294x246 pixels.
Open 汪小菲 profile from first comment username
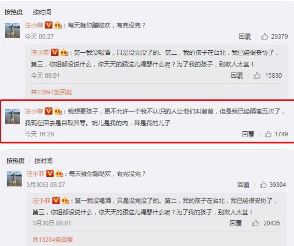point(34,25)
